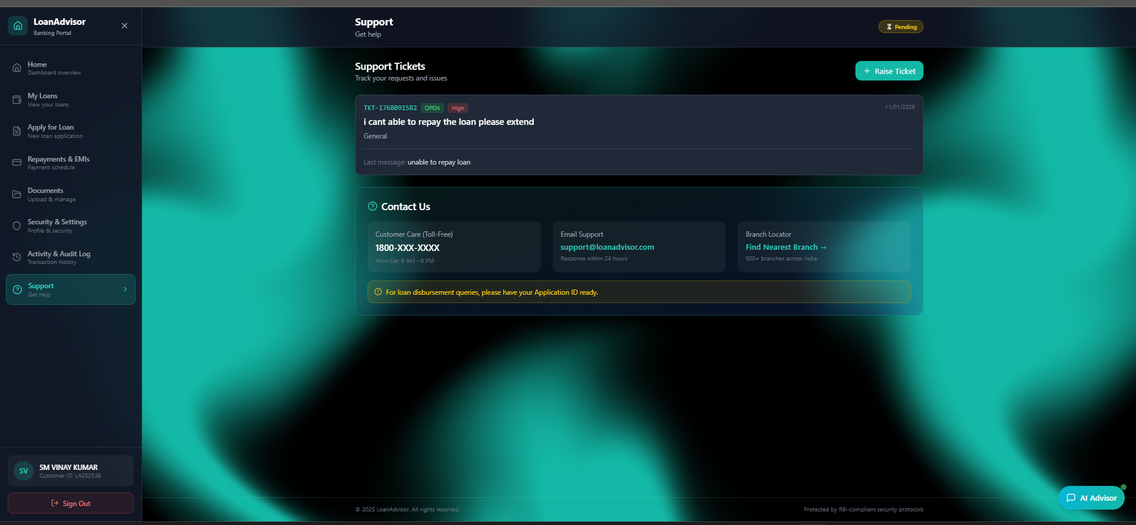Viewport: 1136px width, 525px height.
Task: Open Repayments & EMIs menu item
Action: coord(70,163)
